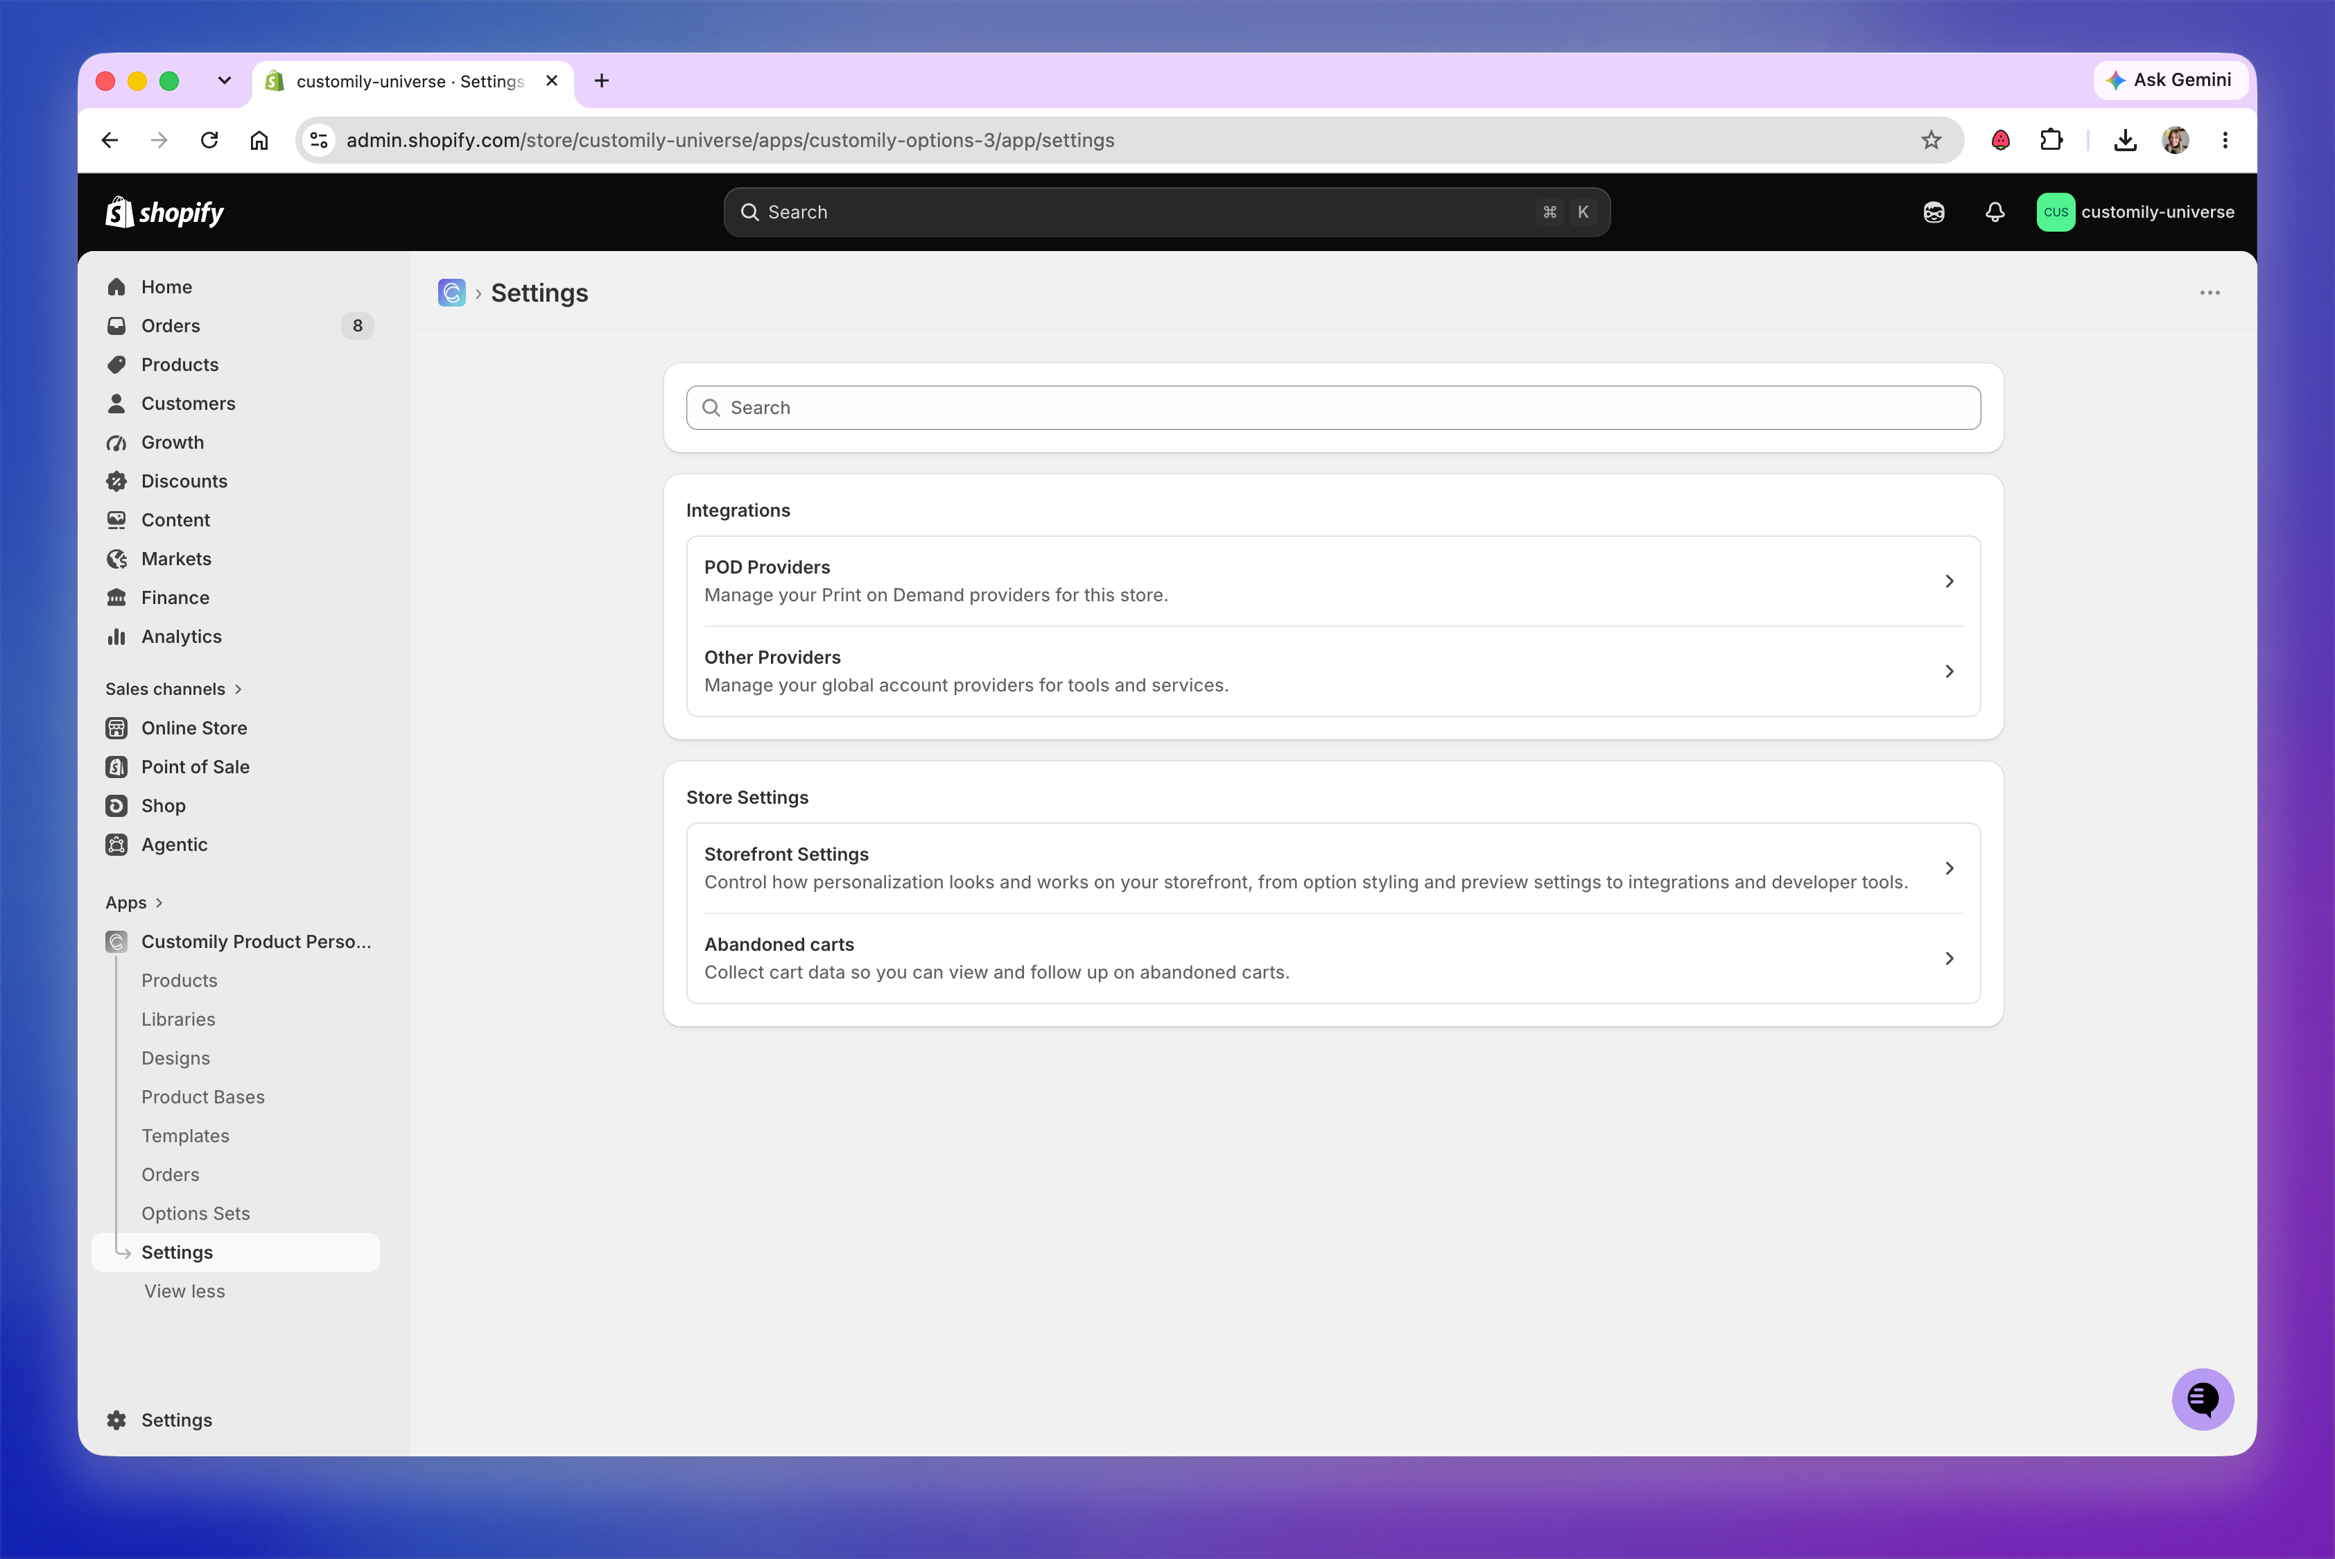Click the Growth icon in the sidebar
This screenshot has width=2335, height=1559.
coord(116,442)
